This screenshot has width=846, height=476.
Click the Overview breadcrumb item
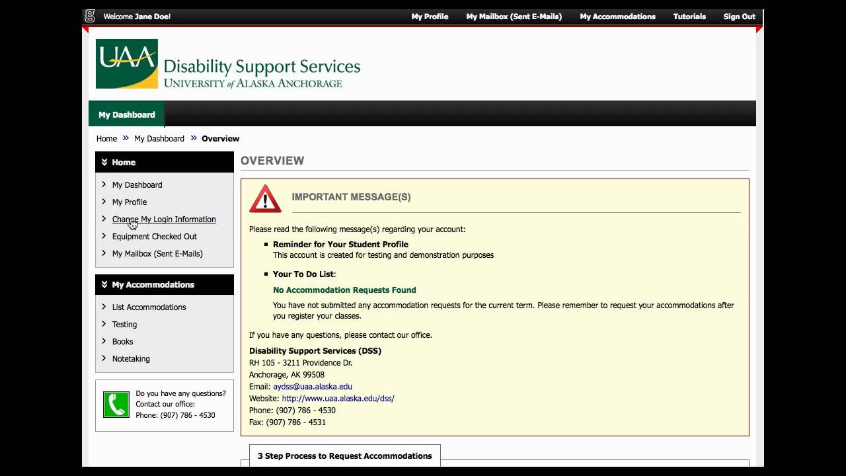pyautogui.click(x=221, y=138)
